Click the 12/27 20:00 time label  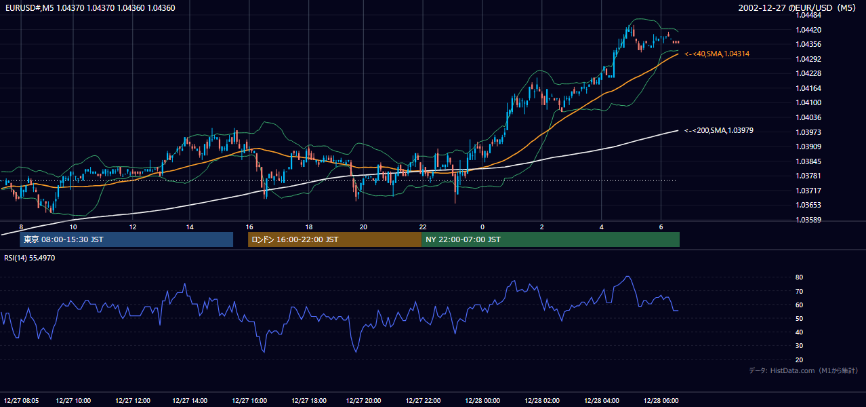pos(363,400)
